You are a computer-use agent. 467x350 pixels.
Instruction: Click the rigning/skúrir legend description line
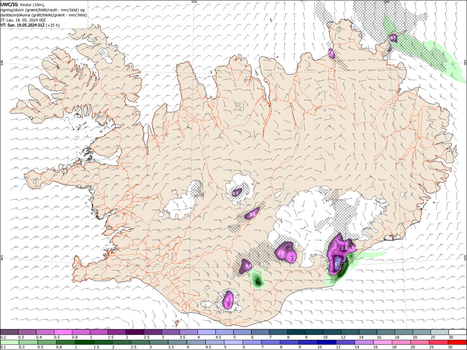coord(43,10)
